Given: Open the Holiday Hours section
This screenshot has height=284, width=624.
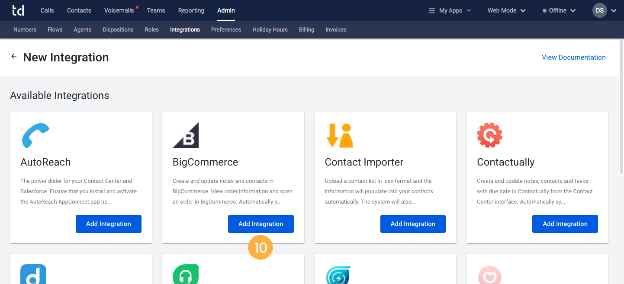Looking at the screenshot, I should click(x=270, y=29).
